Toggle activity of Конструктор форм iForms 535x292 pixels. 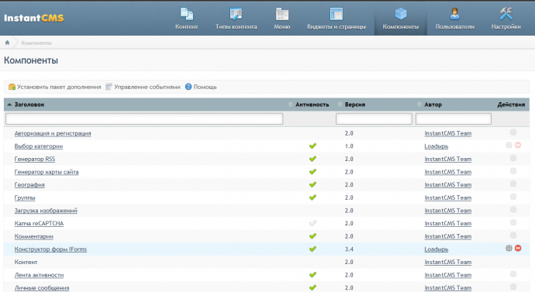(312, 249)
